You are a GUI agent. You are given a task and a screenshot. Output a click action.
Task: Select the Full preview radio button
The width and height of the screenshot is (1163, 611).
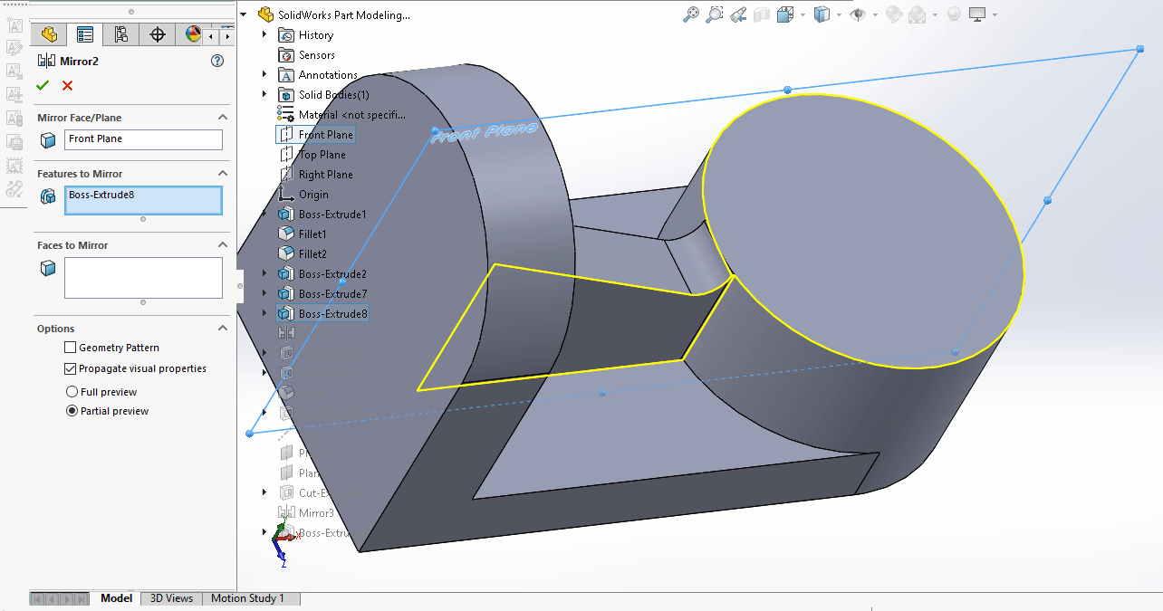[72, 392]
